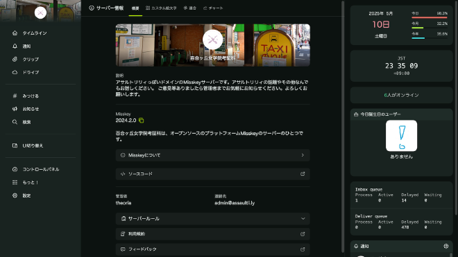458x257 pixels.
Task: Open the クリップ paperclip icon
Action: click(15, 59)
